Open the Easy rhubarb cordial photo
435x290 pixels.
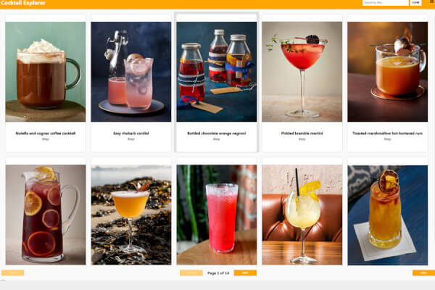coord(131,72)
